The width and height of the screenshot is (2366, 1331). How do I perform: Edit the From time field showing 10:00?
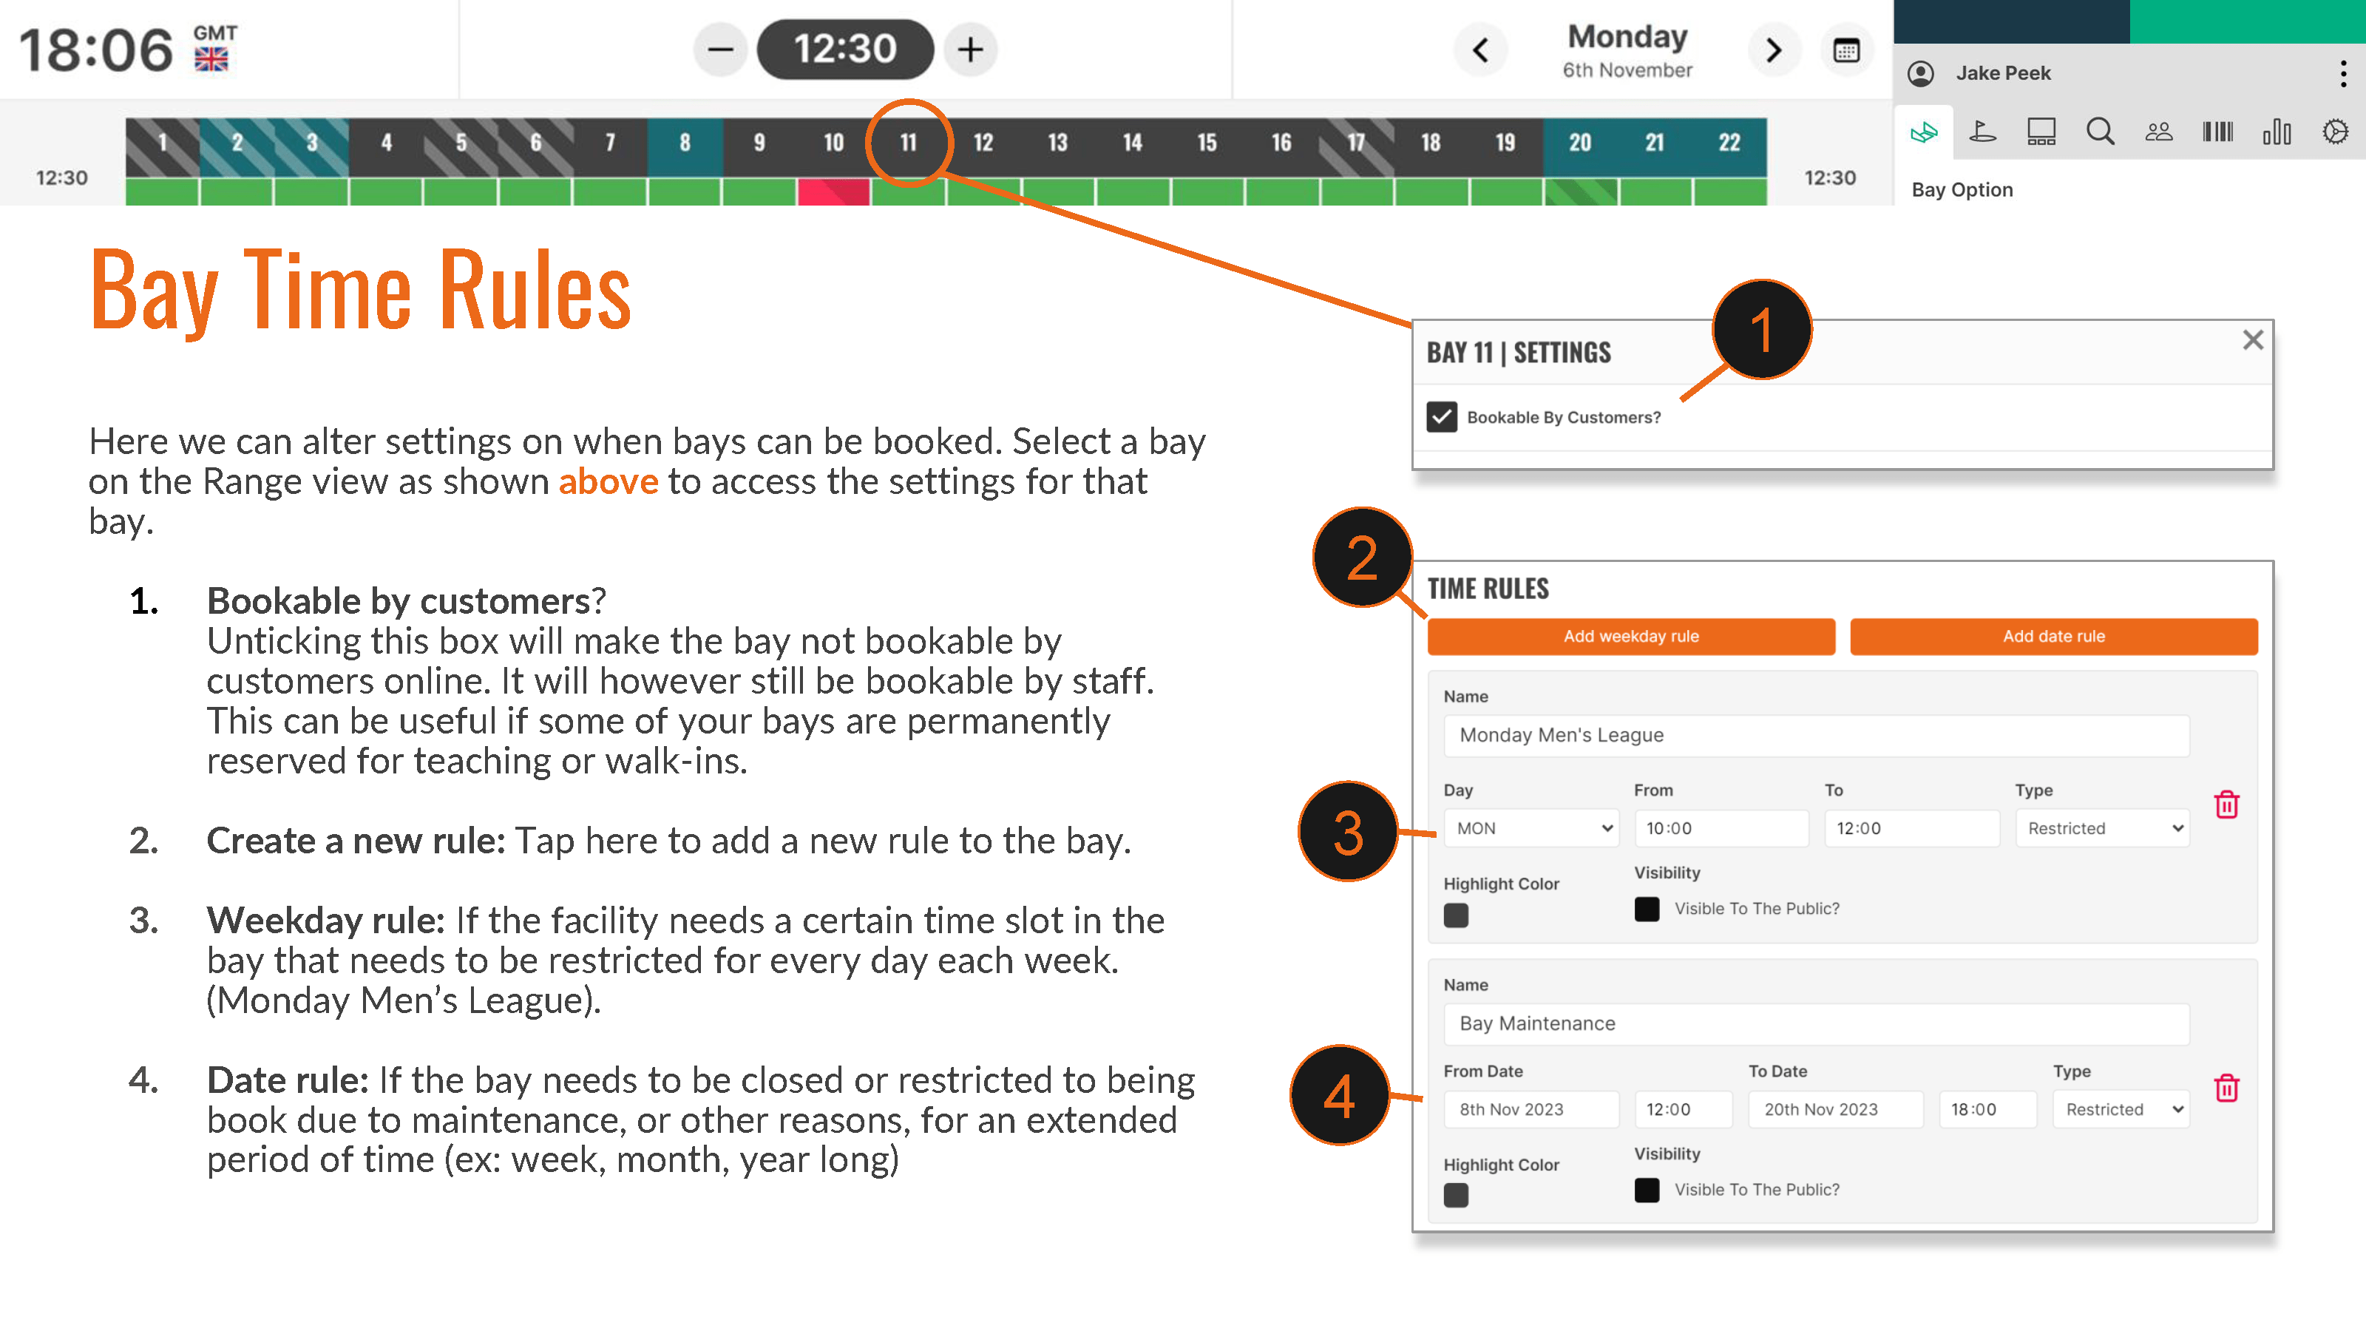[1721, 827]
